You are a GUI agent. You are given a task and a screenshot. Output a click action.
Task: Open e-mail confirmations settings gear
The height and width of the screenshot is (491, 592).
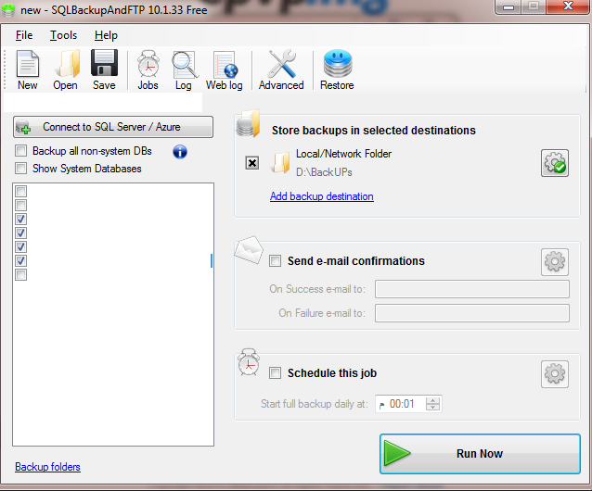[x=555, y=262]
